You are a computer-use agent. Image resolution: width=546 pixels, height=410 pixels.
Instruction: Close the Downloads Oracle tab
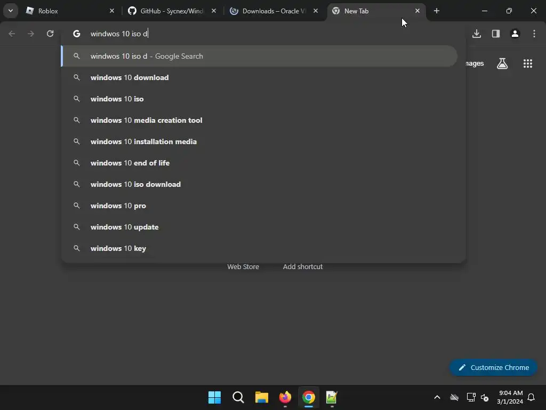pyautogui.click(x=316, y=11)
